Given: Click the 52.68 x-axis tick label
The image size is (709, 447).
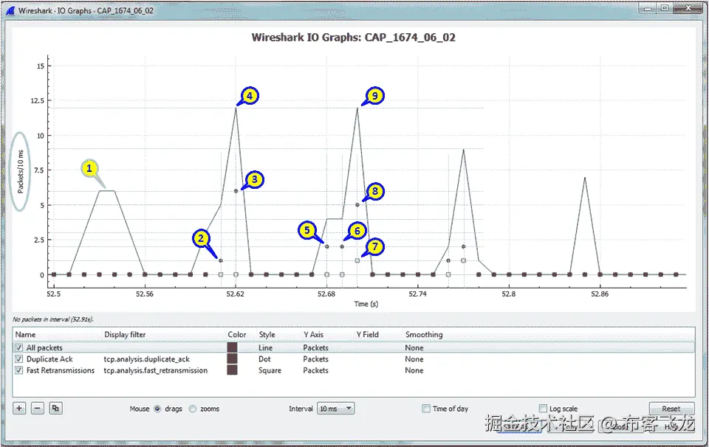Looking at the screenshot, I should pos(326,294).
